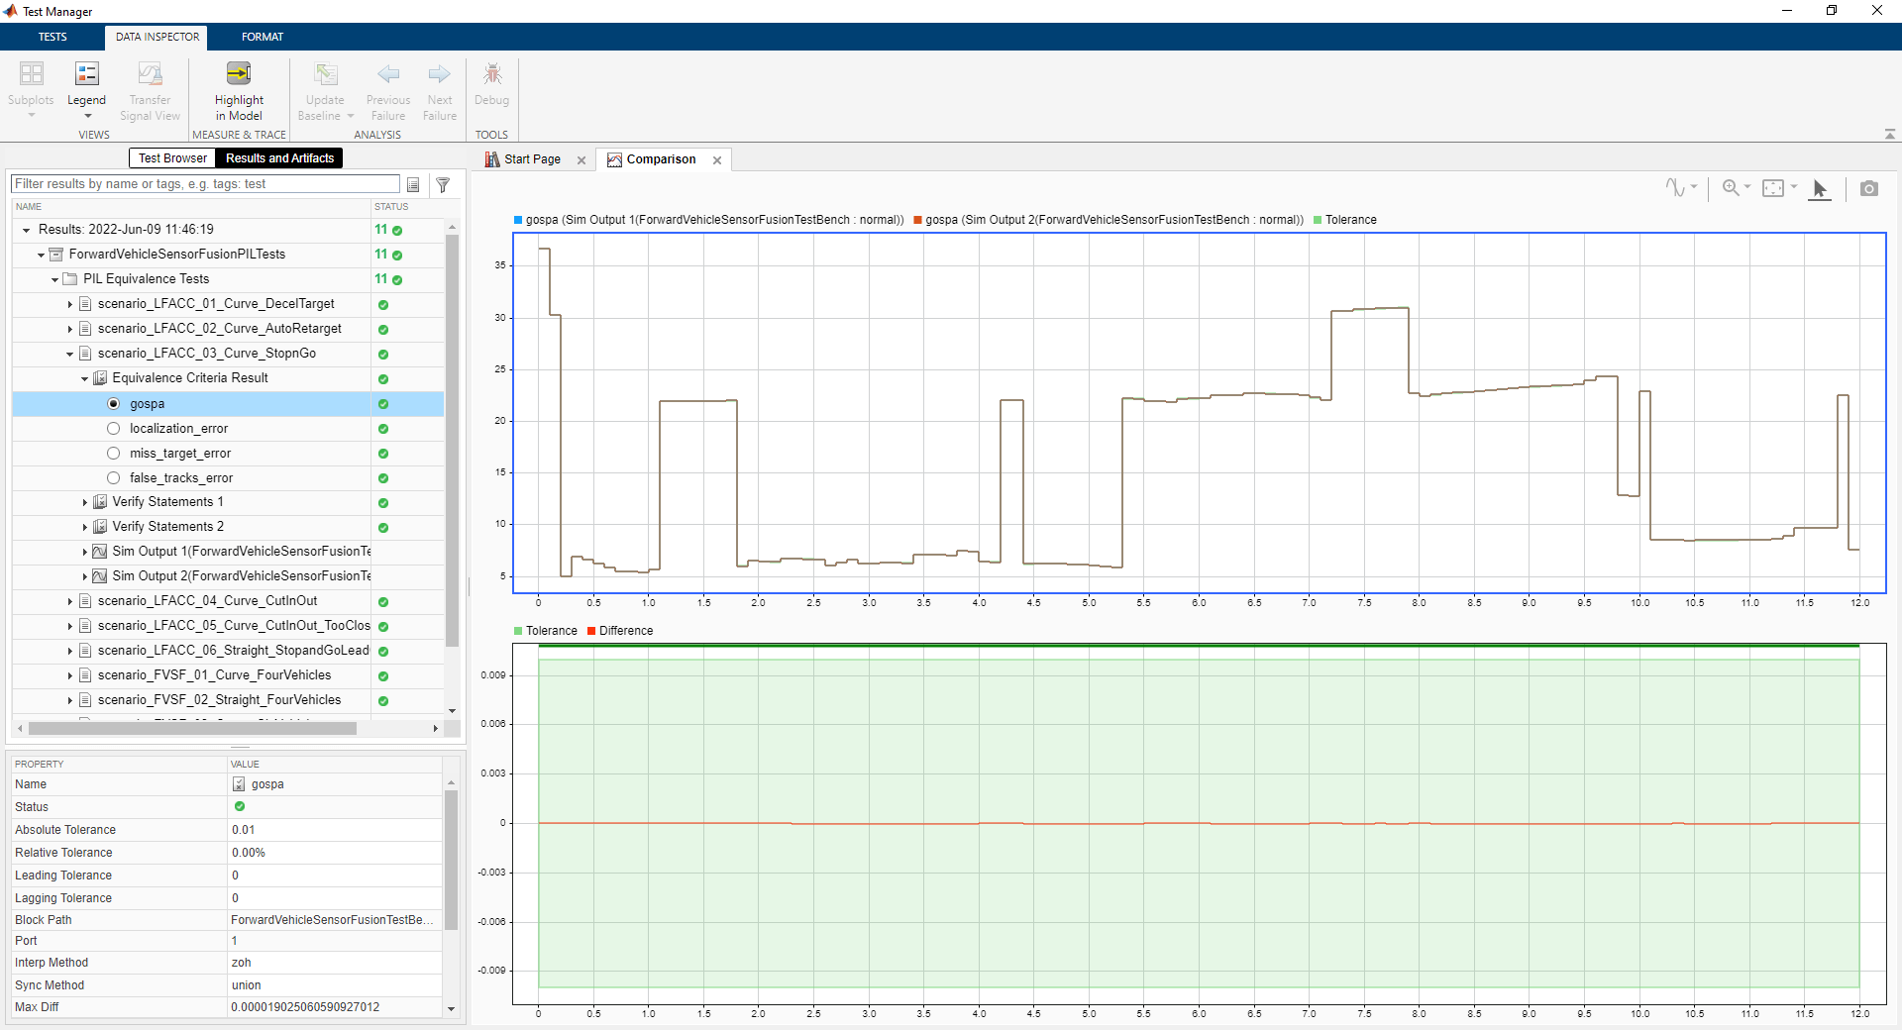Click the results list view icon

[413, 185]
